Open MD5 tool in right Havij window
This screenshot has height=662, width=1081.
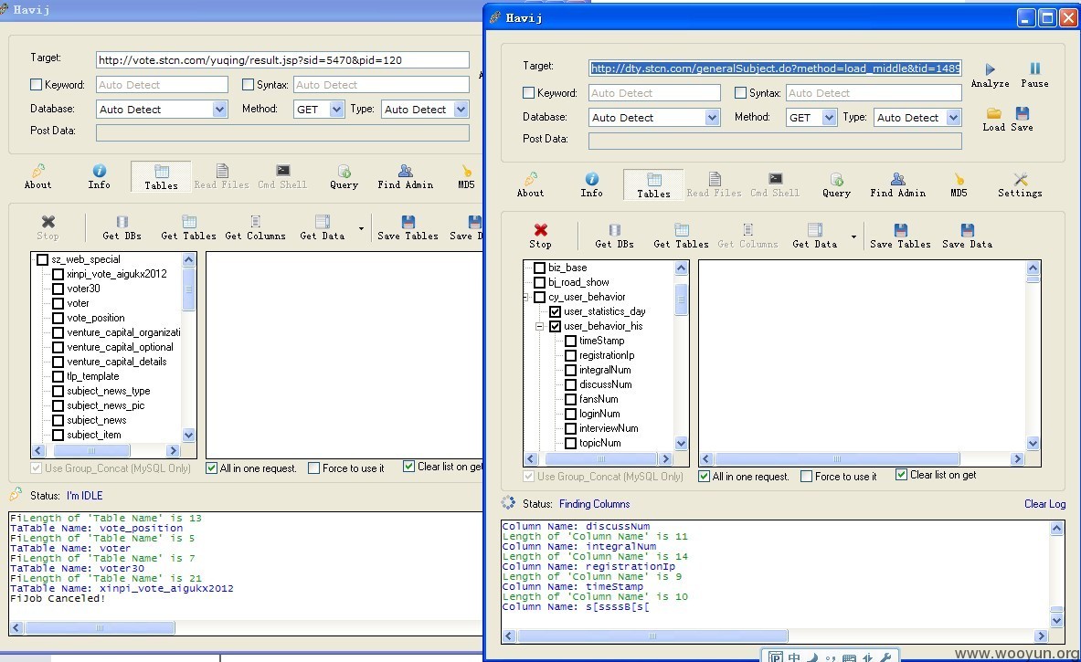pyautogui.click(x=959, y=185)
